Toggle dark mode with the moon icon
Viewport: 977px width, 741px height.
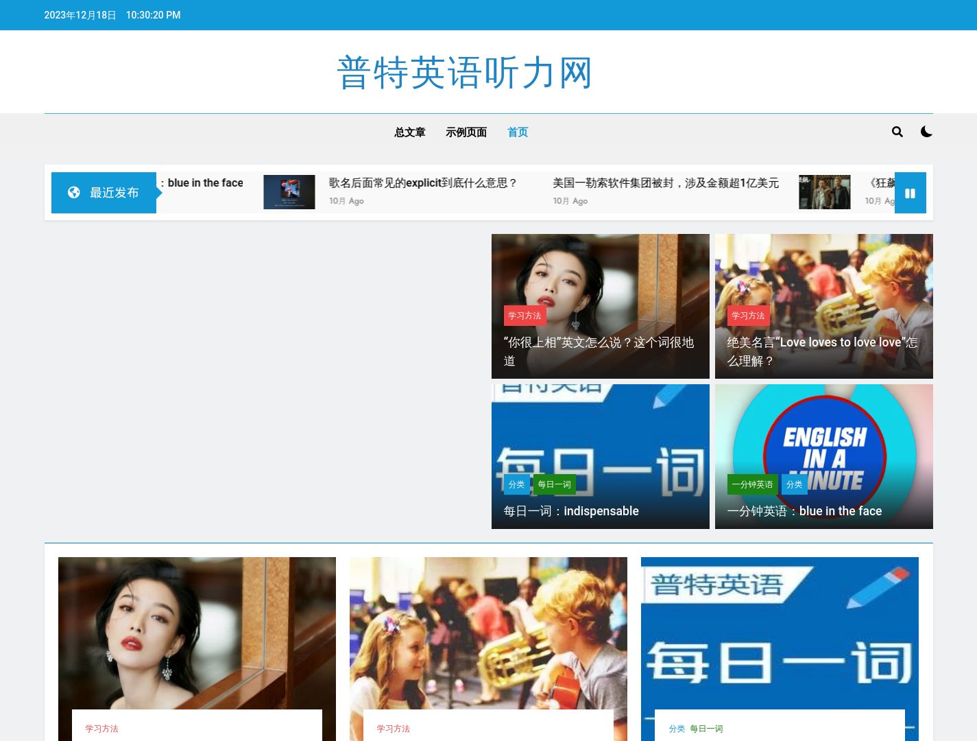[x=926, y=132]
